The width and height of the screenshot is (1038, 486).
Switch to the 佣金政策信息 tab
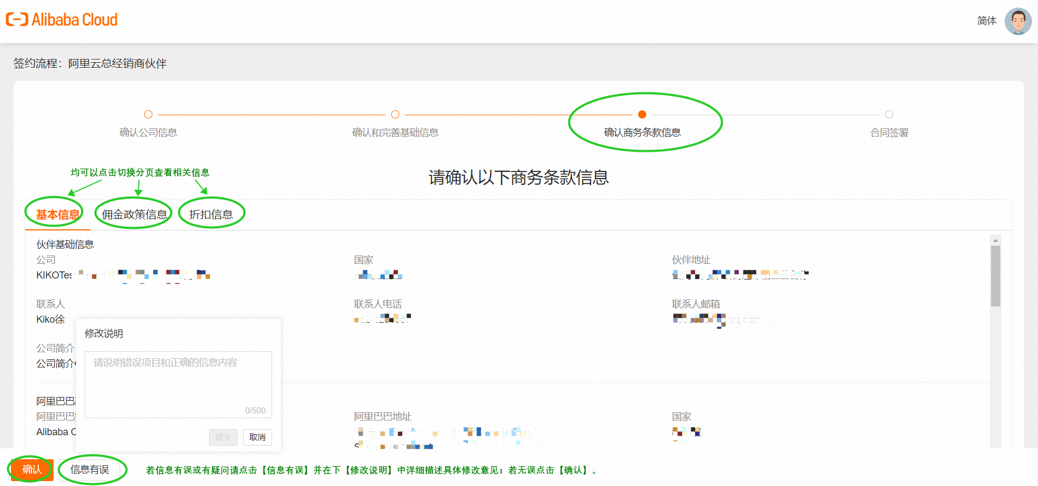(x=134, y=215)
